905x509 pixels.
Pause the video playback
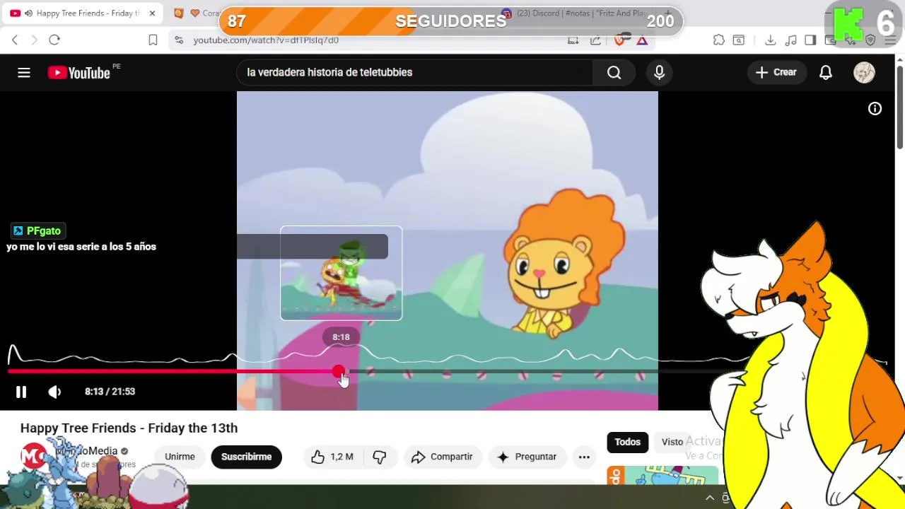pos(21,392)
